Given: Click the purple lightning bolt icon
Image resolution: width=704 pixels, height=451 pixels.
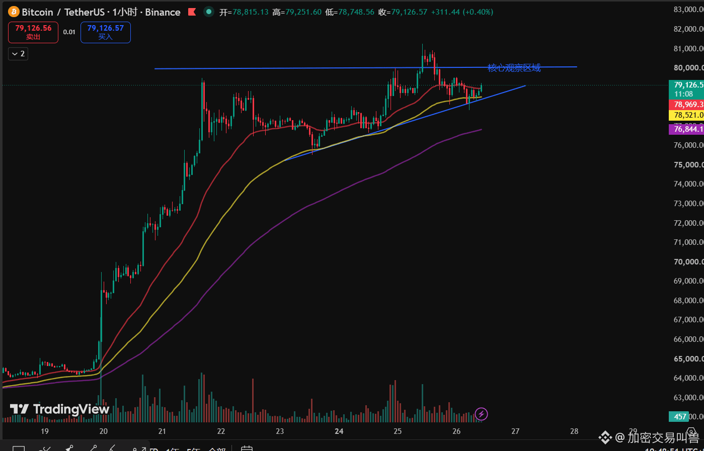Looking at the screenshot, I should tap(481, 414).
